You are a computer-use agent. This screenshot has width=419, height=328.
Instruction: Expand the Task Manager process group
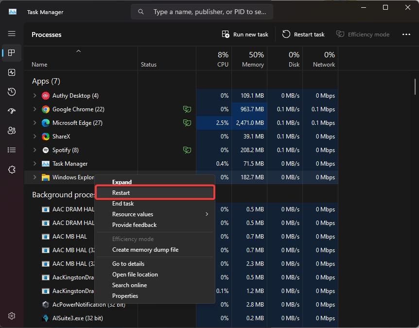35,164
